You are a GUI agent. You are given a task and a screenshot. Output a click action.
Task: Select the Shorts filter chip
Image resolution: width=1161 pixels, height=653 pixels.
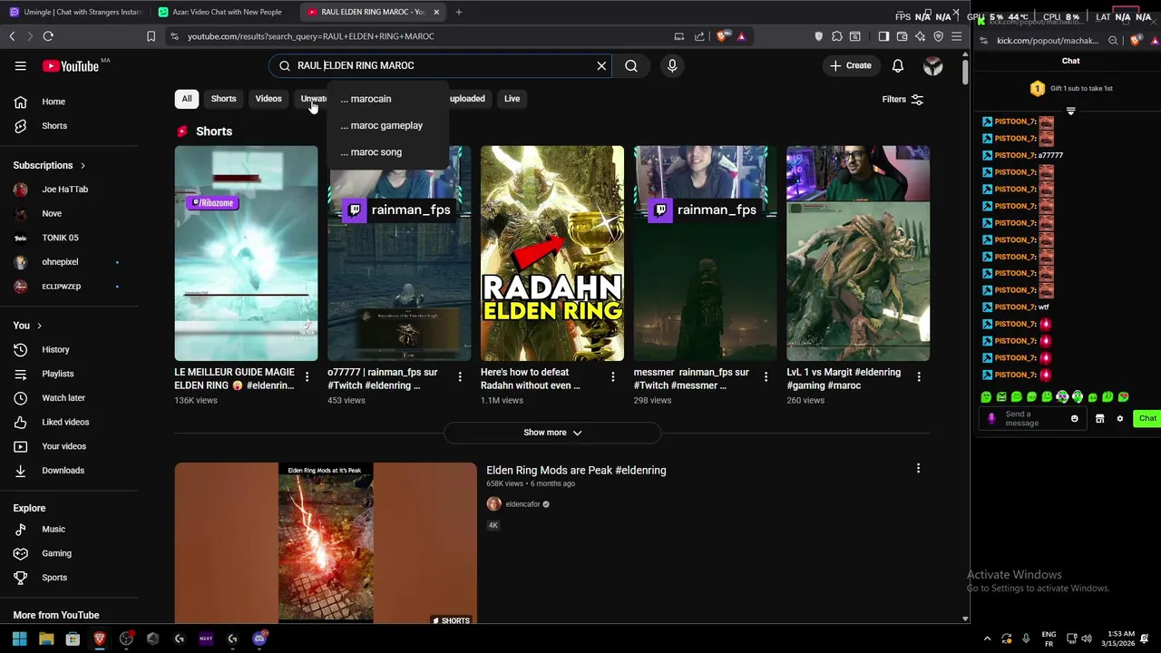point(223,99)
